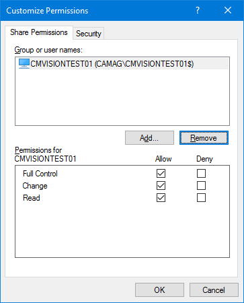Image resolution: width=244 pixels, height=303 pixels.
Task: Click the Add... button
Action: tap(149, 138)
